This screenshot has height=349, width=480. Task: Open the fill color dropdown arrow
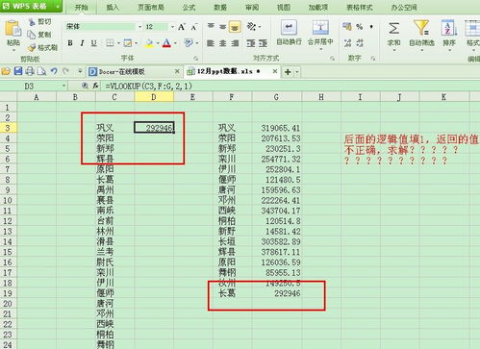click(x=158, y=43)
